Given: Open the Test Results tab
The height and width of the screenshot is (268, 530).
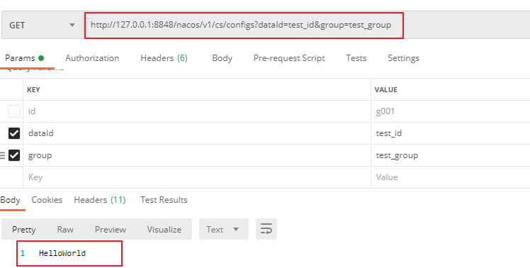Looking at the screenshot, I should (x=164, y=200).
